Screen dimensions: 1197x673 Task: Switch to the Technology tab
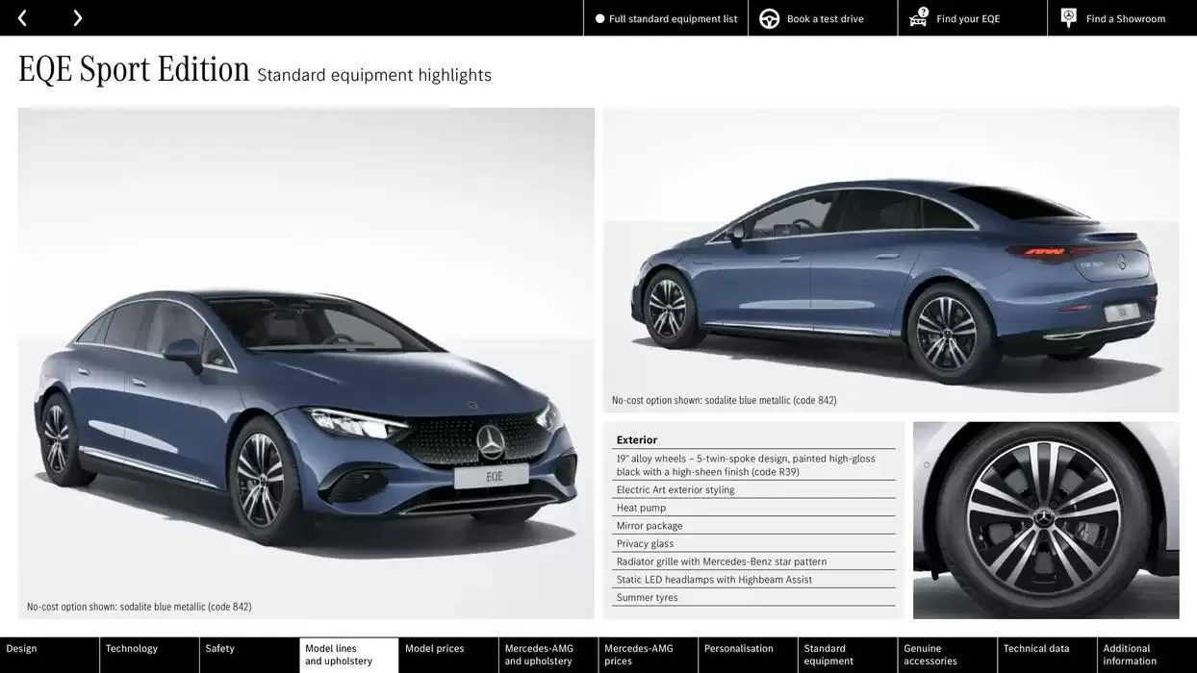click(149, 655)
